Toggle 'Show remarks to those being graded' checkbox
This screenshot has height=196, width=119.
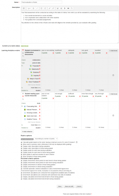point(21,156)
